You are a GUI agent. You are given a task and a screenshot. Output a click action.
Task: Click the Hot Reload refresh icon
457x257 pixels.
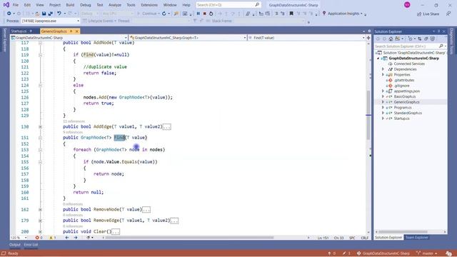pyautogui.click(x=164, y=14)
